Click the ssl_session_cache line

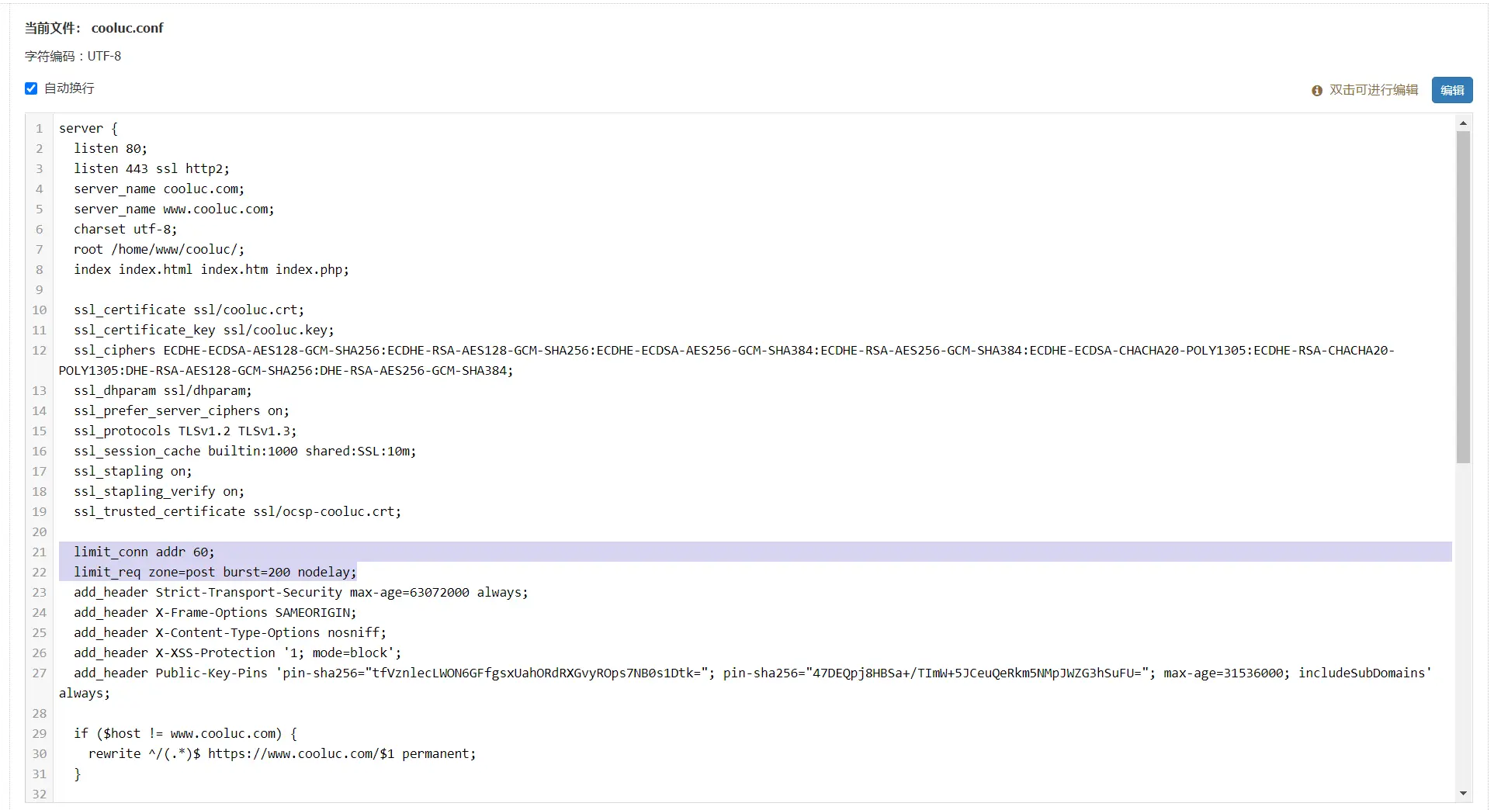(244, 451)
